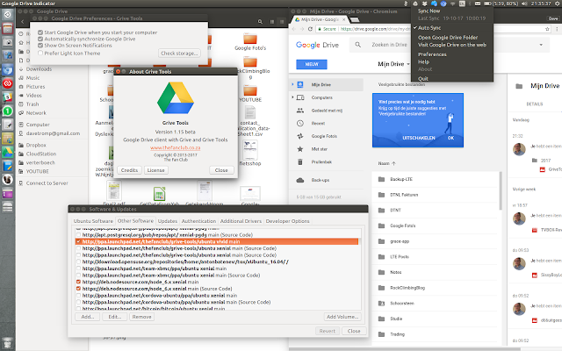The height and width of the screenshot is (351, 562).
Task: Click Credits in About Grive Tools
Action: [x=129, y=170]
